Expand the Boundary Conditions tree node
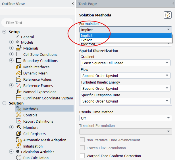175x160 pixels. [x=11, y=61]
